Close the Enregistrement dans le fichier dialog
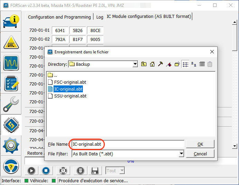239x185 pixels. pyautogui.click(x=212, y=52)
